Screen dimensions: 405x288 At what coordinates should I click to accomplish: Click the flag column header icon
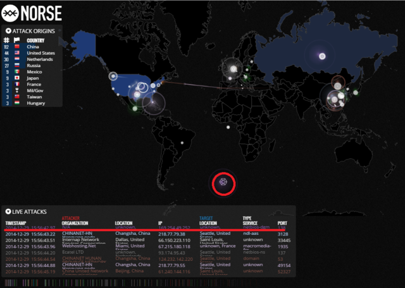[x=17, y=40]
